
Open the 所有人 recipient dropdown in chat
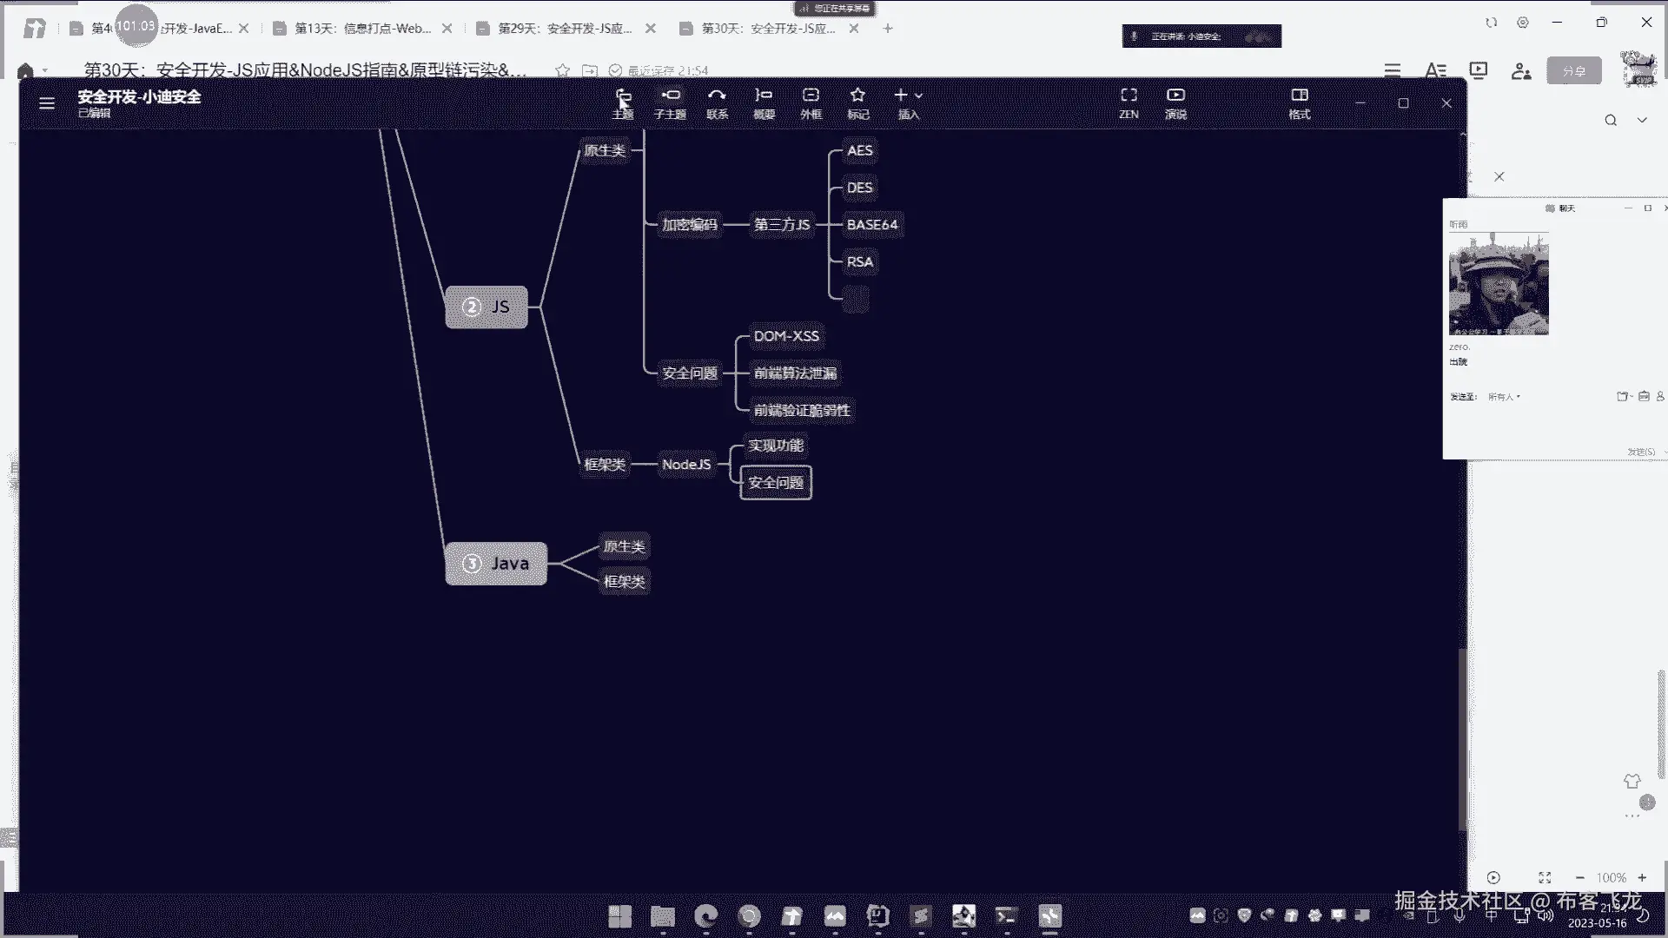coord(1505,397)
